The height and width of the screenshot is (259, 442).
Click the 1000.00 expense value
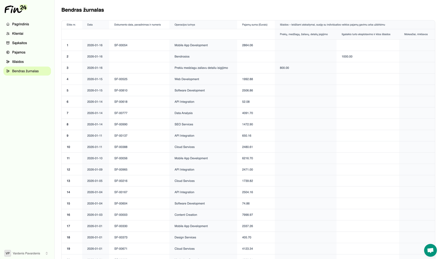[347, 57]
